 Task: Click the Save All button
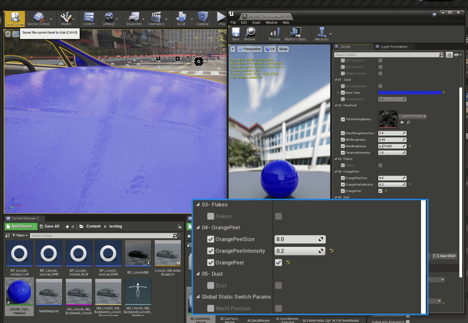point(49,227)
